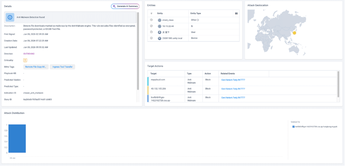Click the Creation Date timestamp 07:22:25 AM
345x166 pixels.
[x=36, y=41]
